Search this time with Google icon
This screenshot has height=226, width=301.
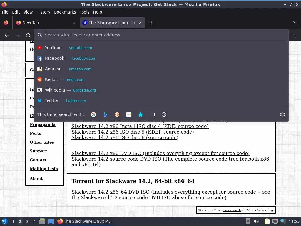point(93,114)
